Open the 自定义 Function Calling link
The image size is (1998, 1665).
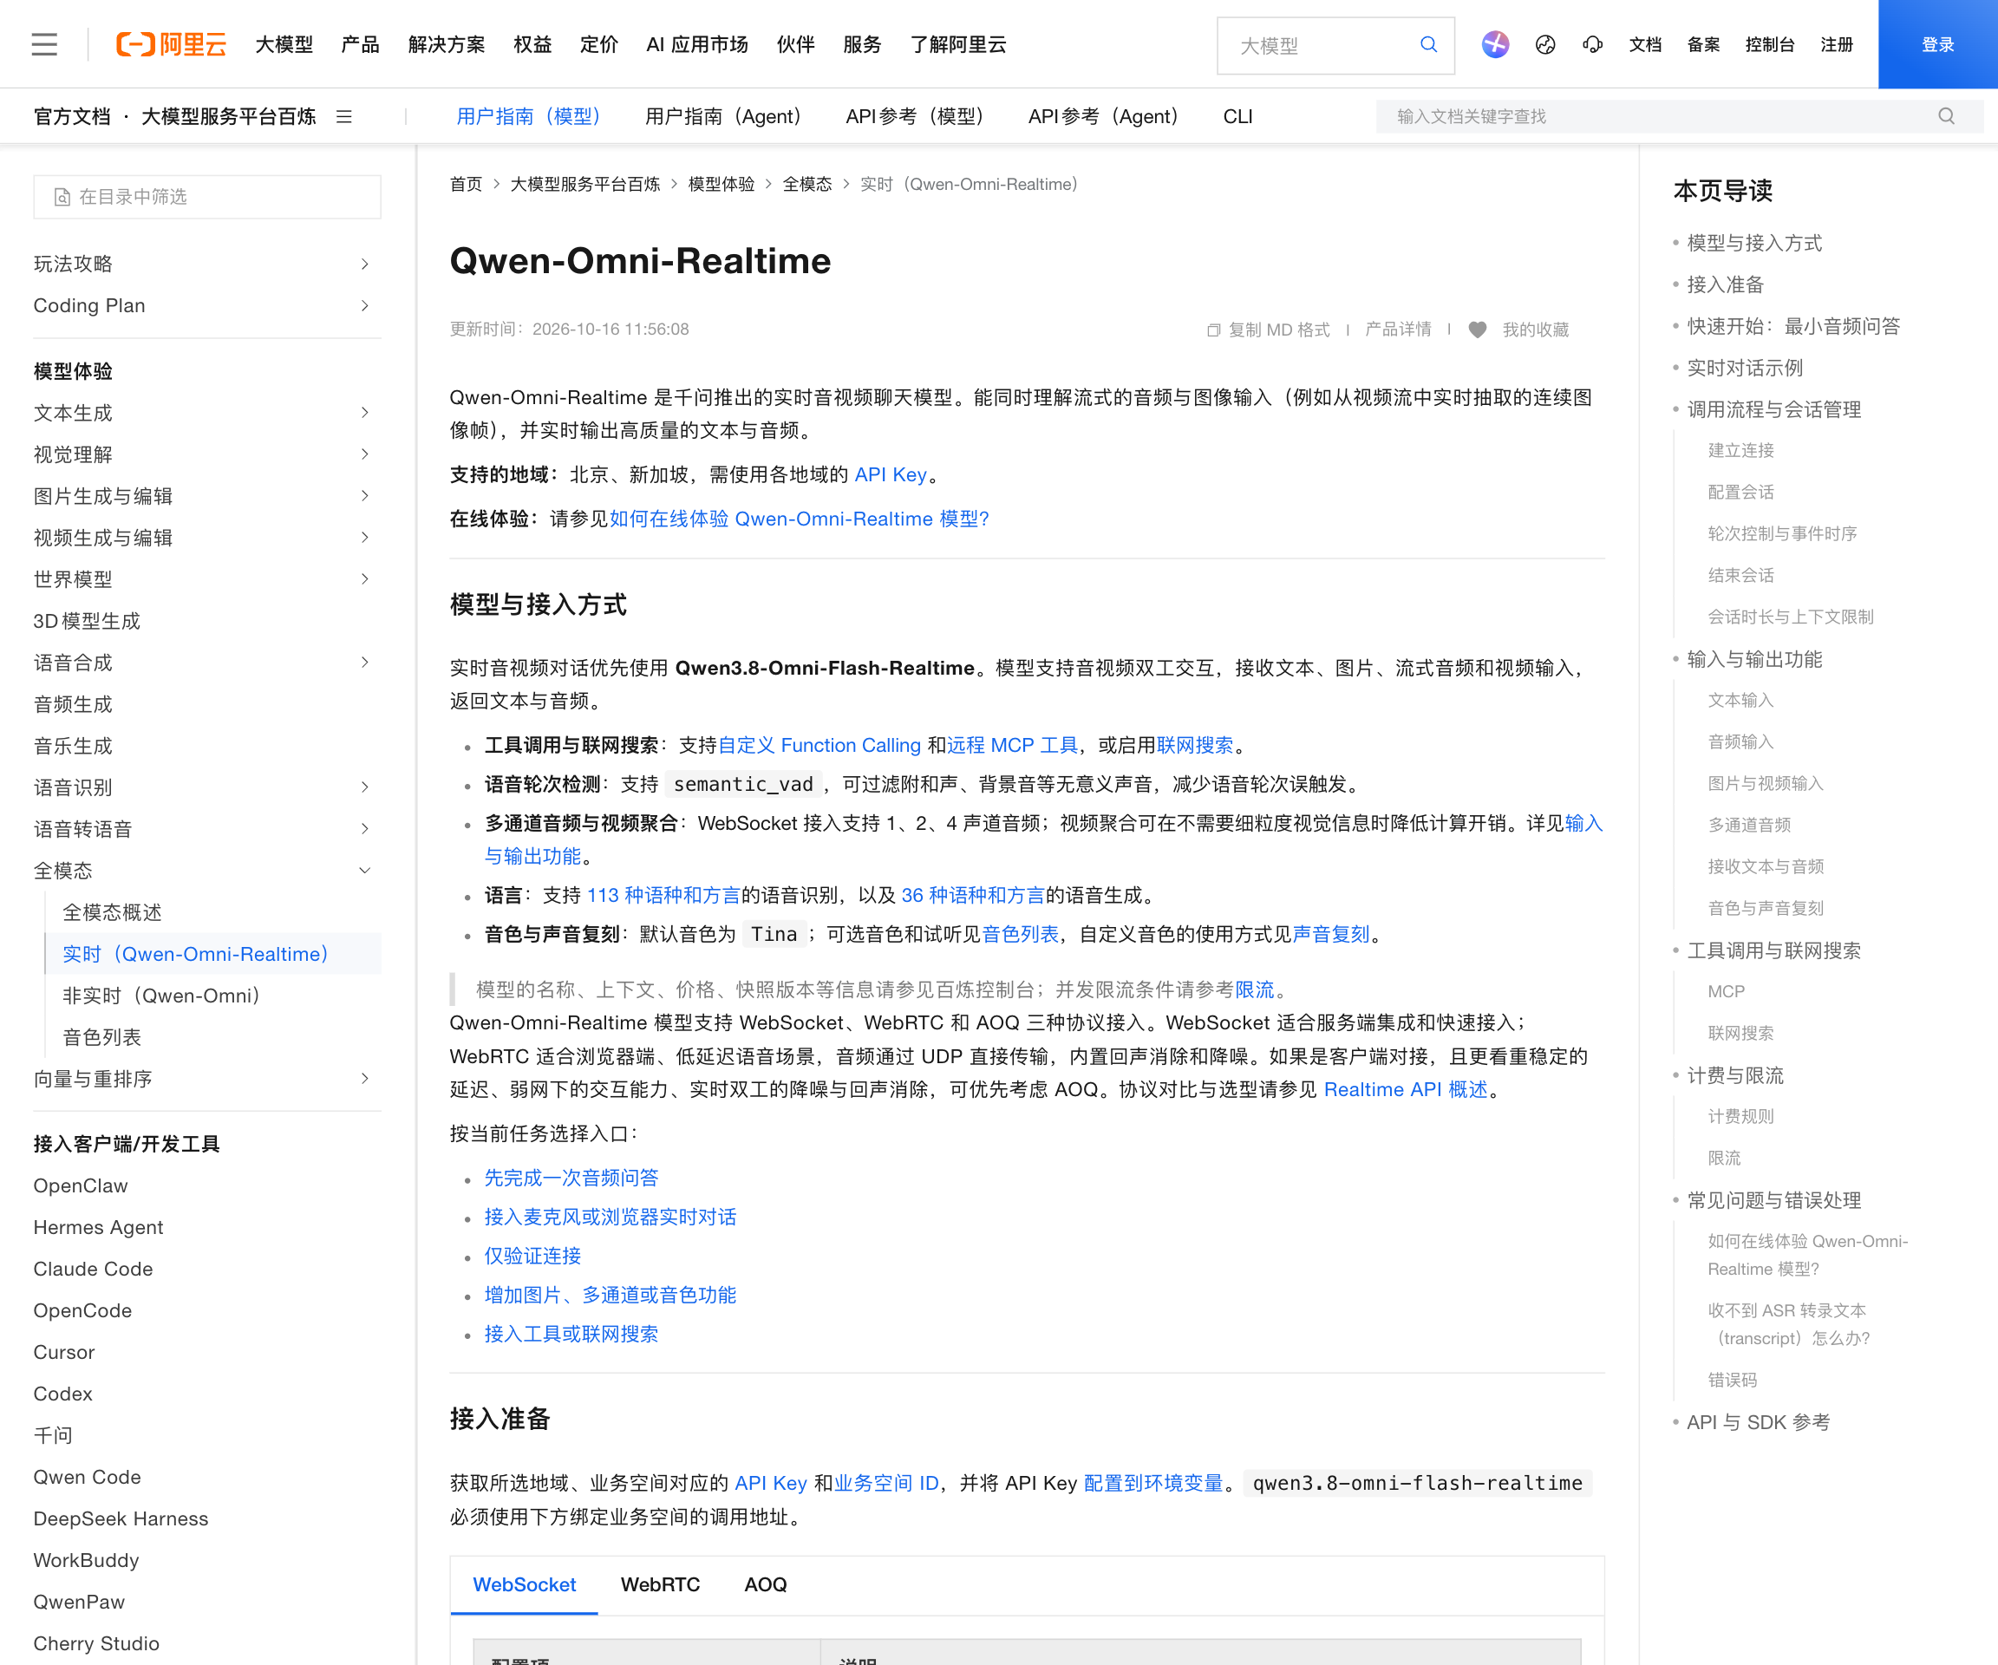819,745
